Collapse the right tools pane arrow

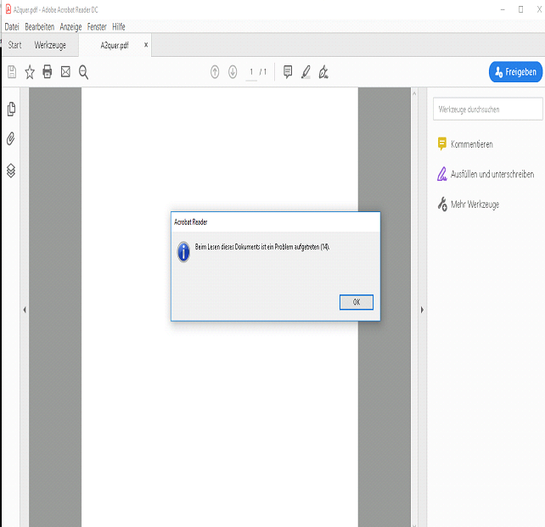pos(422,310)
